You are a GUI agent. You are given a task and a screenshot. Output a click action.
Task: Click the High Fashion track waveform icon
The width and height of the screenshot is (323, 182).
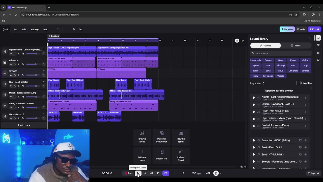tap(5, 52)
